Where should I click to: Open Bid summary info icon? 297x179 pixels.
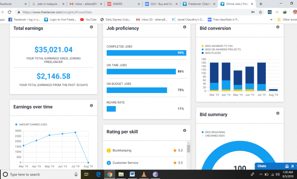click(278, 113)
